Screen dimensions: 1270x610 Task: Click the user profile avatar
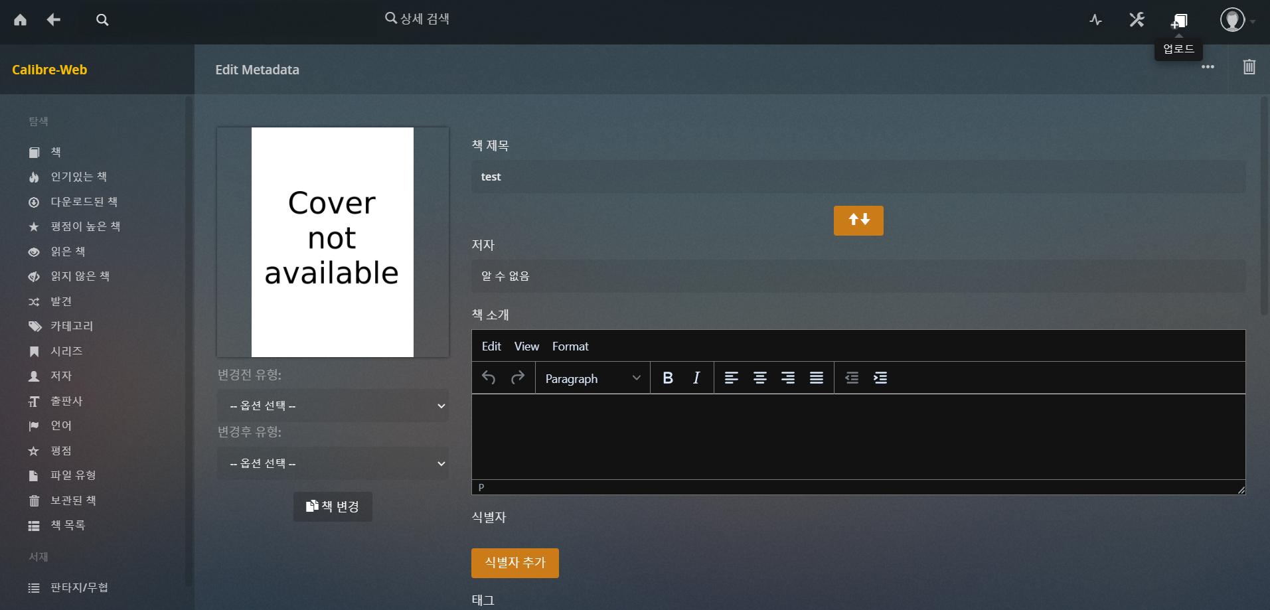(1232, 20)
